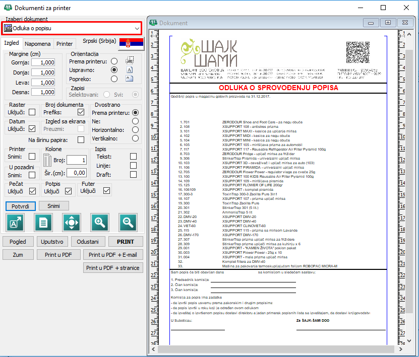Click the zoom in magnifier icon
This screenshot has height=357, width=419.
(100, 222)
